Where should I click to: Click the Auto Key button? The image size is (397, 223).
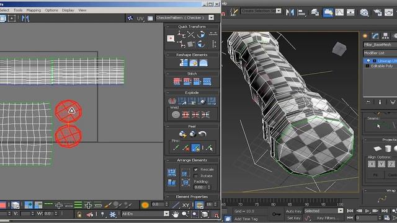coord(293,211)
